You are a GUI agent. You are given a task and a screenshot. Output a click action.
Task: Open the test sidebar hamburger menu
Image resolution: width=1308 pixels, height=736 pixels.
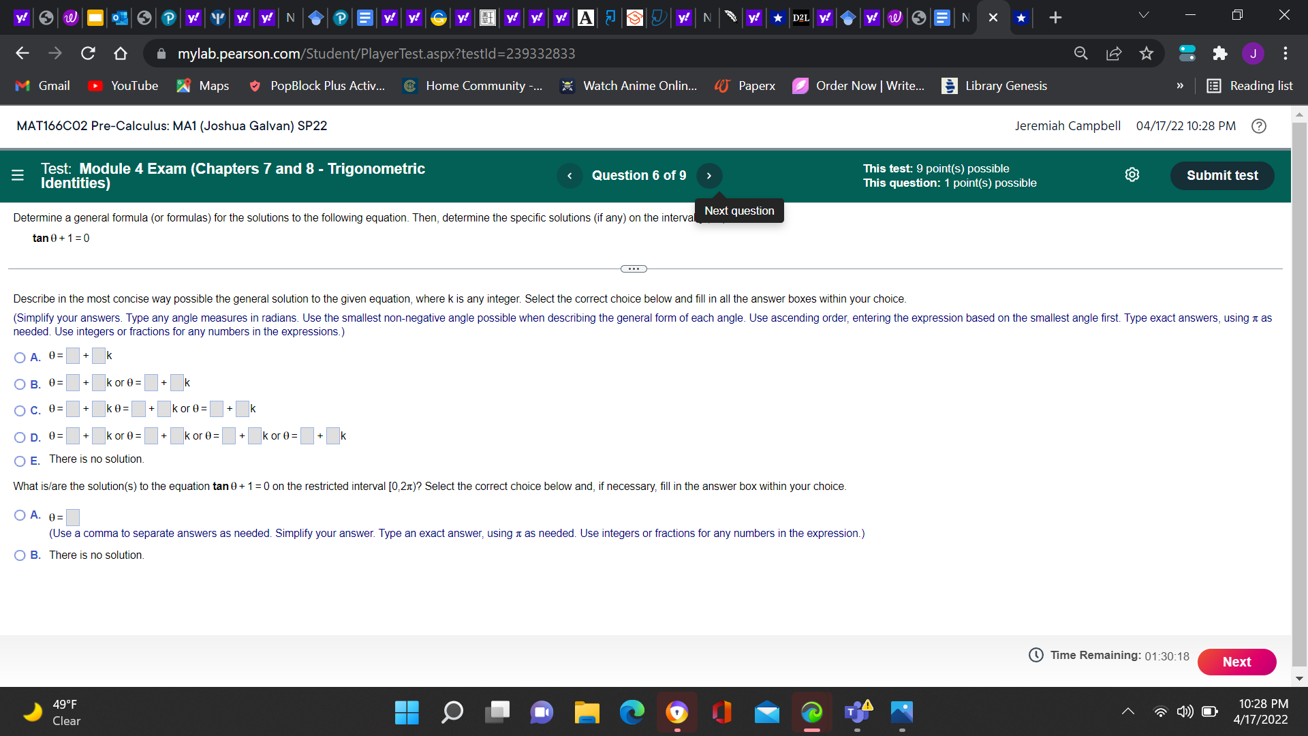point(17,175)
